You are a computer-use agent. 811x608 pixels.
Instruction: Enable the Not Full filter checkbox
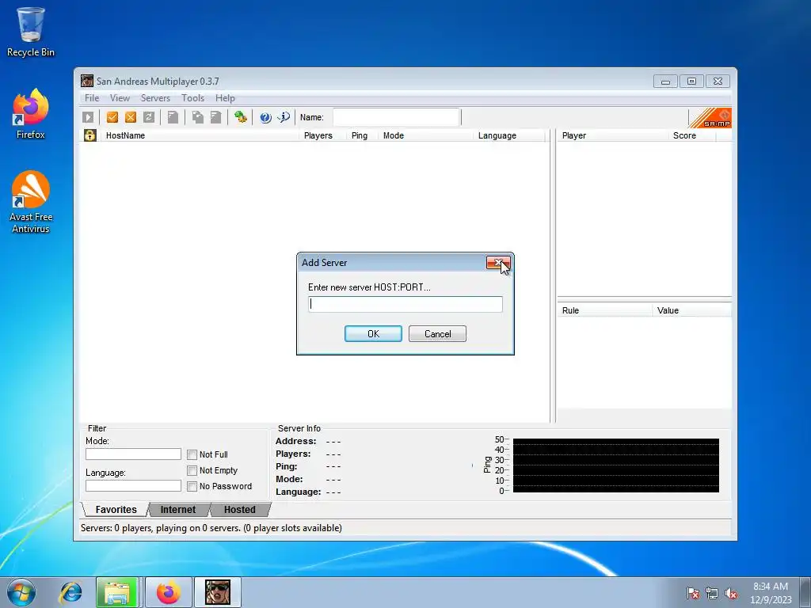(x=192, y=454)
